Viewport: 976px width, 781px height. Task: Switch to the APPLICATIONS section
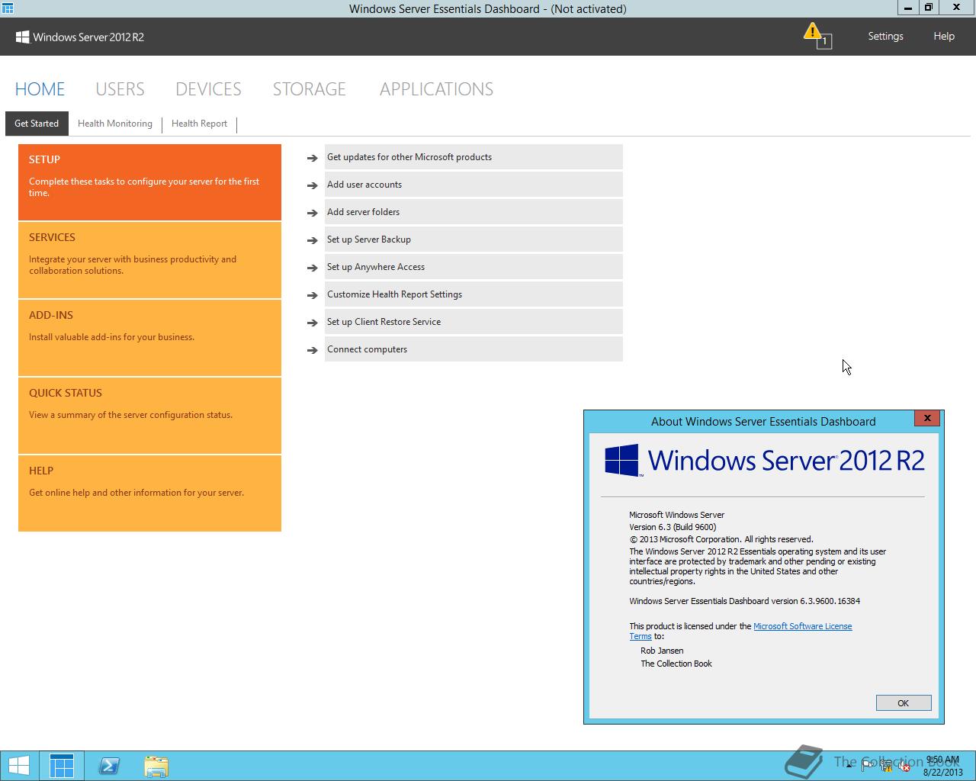pos(436,89)
